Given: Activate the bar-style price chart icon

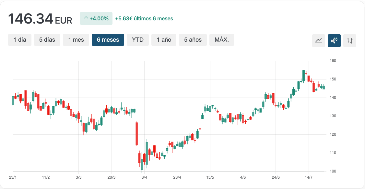Looking at the screenshot, I should point(349,41).
